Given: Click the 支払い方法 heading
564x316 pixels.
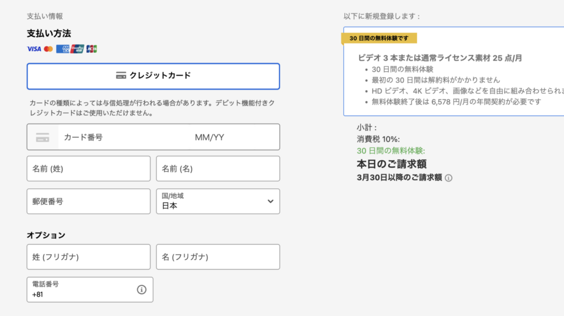Looking at the screenshot, I should [49, 34].
